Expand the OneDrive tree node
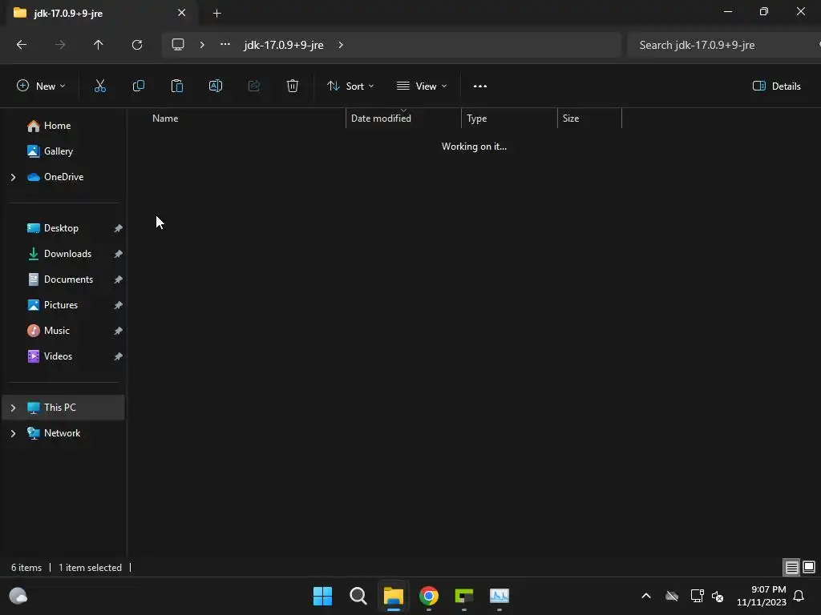 [x=13, y=178]
